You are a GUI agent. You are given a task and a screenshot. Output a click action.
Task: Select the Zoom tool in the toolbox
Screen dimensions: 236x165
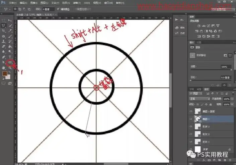pyautogui.click(x=10, y=68)
